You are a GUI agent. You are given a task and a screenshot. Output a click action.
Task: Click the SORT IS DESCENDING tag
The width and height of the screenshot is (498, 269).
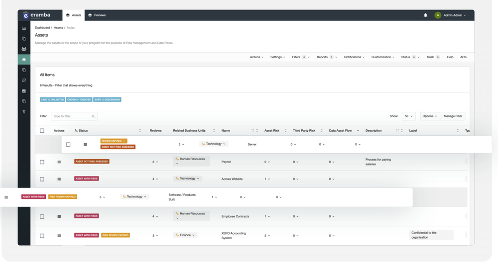pos(108,99)
